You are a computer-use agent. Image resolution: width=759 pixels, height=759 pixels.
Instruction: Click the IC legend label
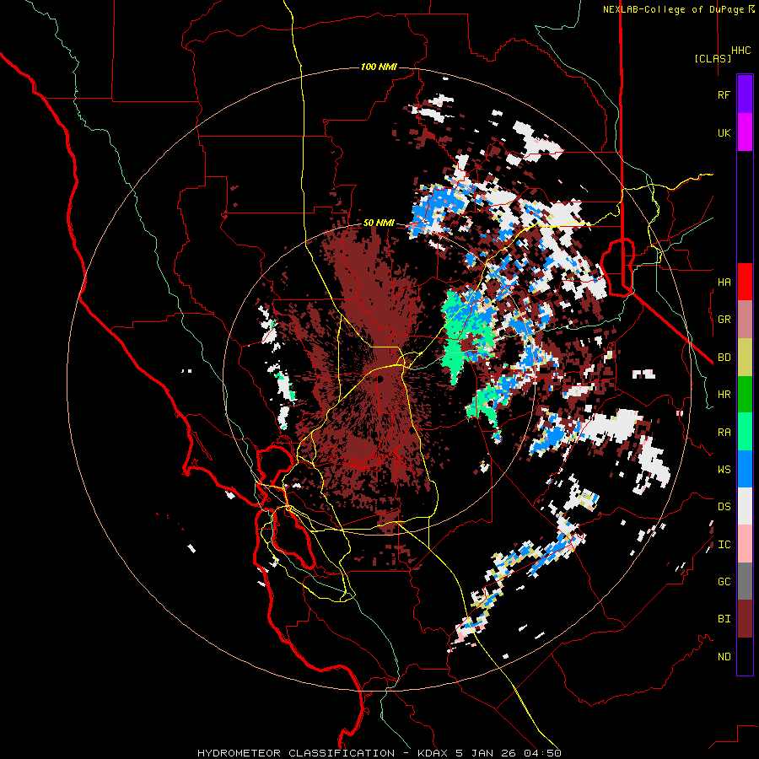click(724, 545)
